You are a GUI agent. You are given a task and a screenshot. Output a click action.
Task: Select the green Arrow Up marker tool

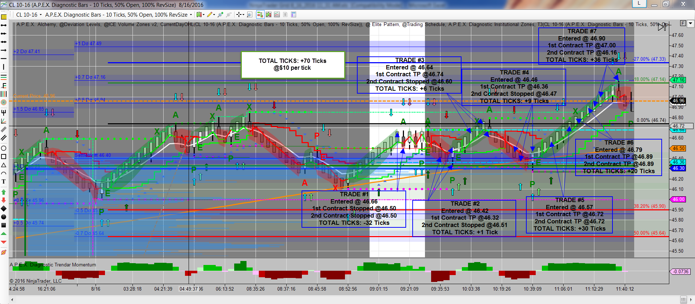click(x=4, y=192)
